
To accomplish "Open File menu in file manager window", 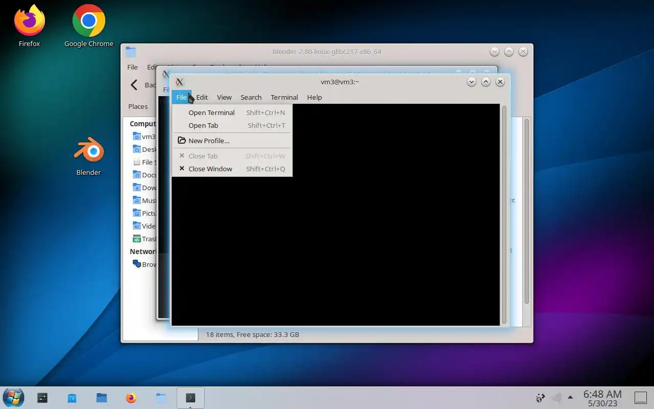I will [132, 67].
